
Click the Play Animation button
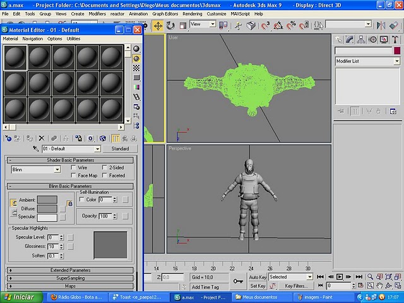pos(340,276)
